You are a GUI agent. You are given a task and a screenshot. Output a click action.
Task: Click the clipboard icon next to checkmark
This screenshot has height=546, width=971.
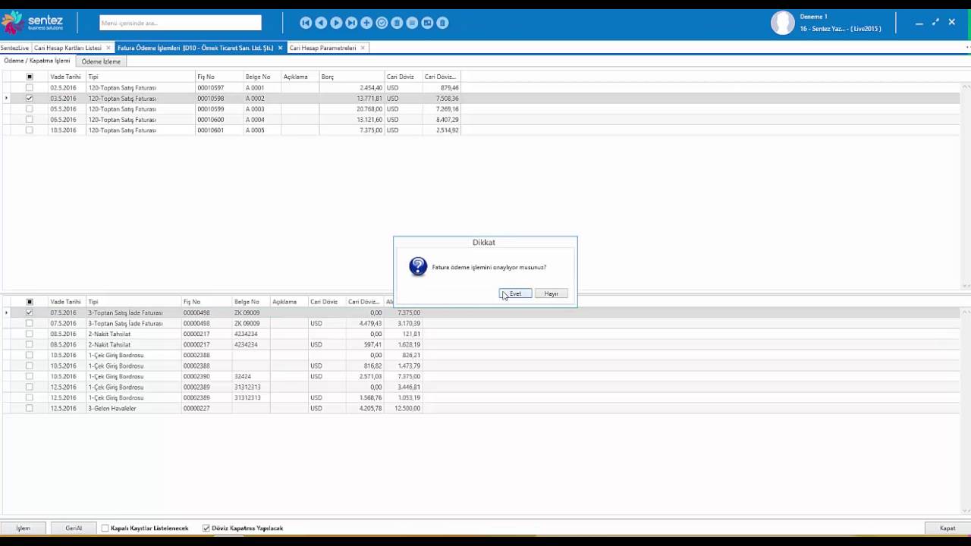click(397, 23)
